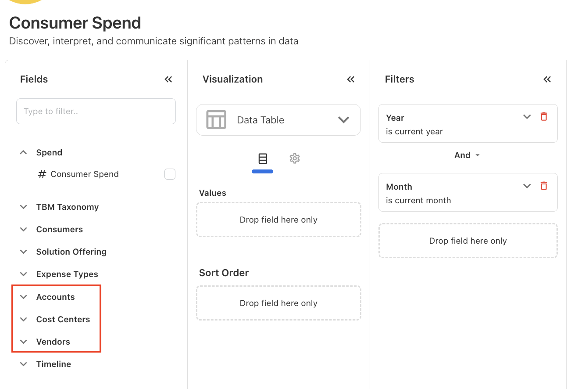Expand the Vendors field group
This screenshot has width=585, height=389.
pos(24,342)
